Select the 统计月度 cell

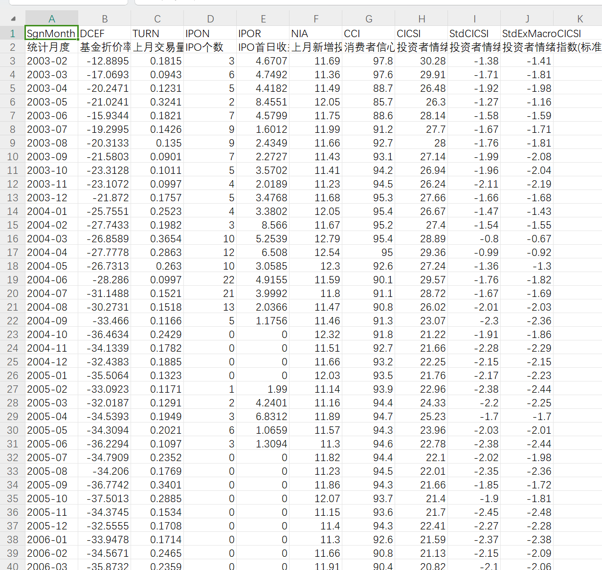pos(51,47)
